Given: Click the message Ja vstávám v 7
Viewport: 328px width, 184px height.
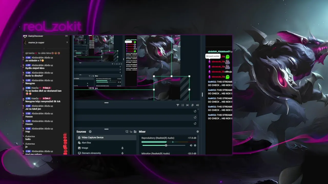Looking at the screenshot, I should coord(35,61).
